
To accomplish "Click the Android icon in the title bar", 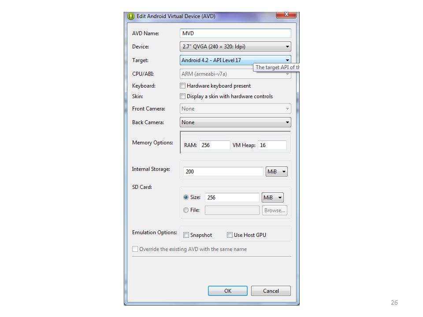I will 130,16.
